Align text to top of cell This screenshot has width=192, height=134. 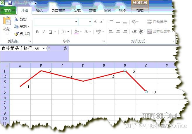point(111,22)
